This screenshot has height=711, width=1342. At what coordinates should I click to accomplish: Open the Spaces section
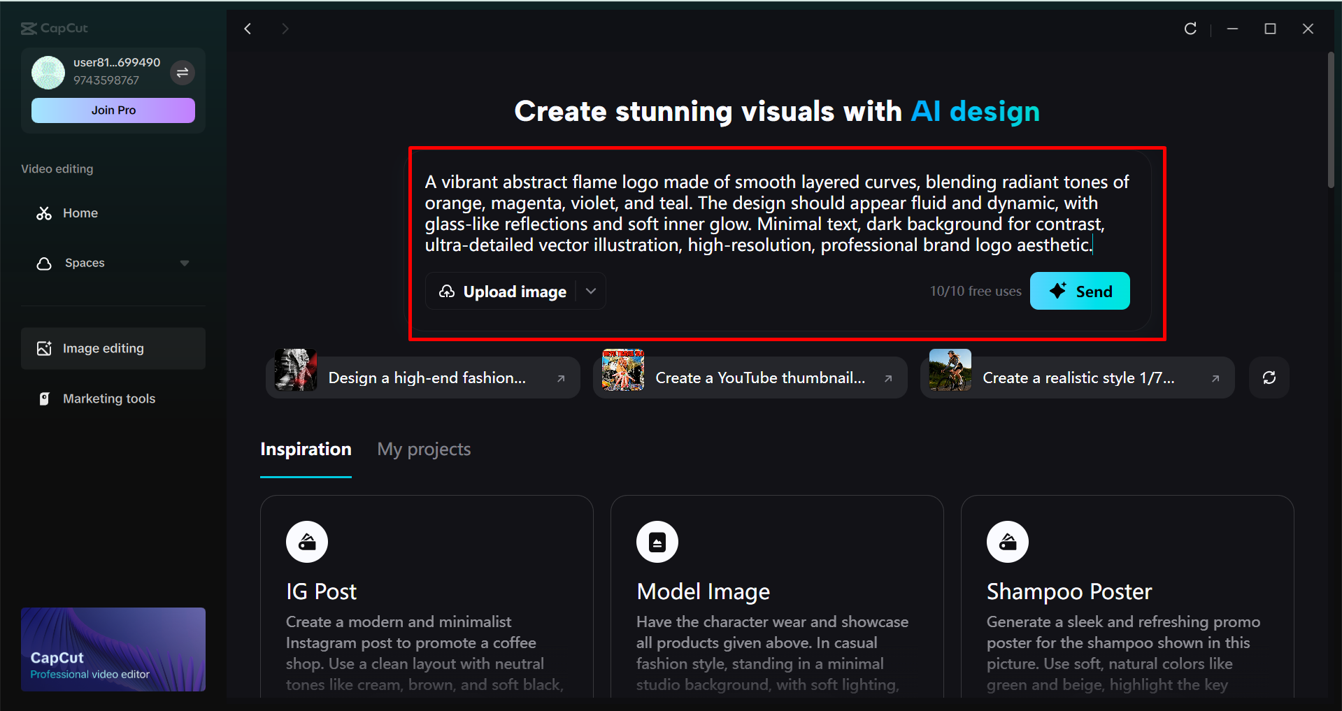(x=113, y=264)
